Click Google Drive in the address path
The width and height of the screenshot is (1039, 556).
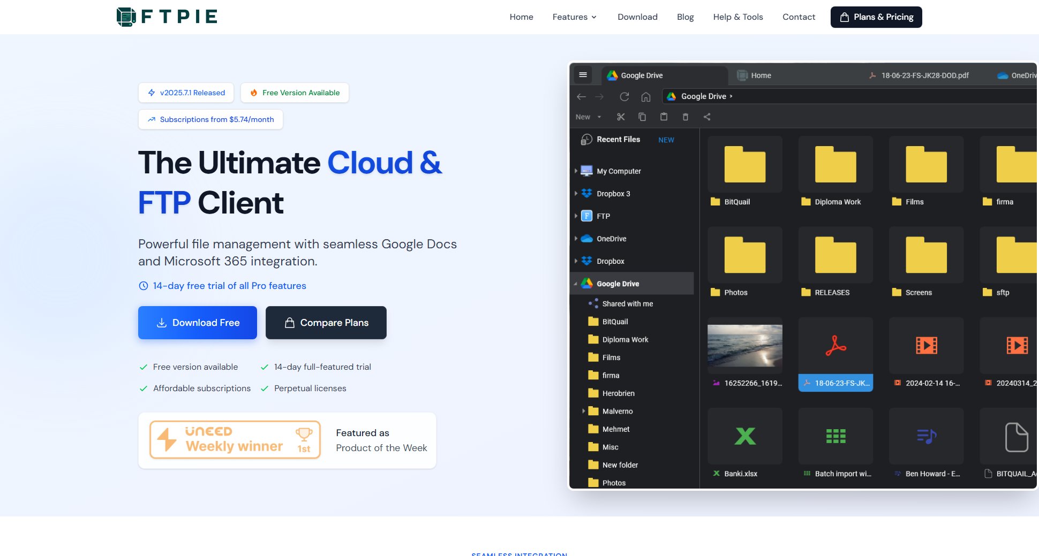(704, 96)
